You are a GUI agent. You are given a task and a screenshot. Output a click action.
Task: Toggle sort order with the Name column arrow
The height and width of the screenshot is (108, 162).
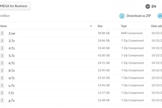(x=91, y=26)
